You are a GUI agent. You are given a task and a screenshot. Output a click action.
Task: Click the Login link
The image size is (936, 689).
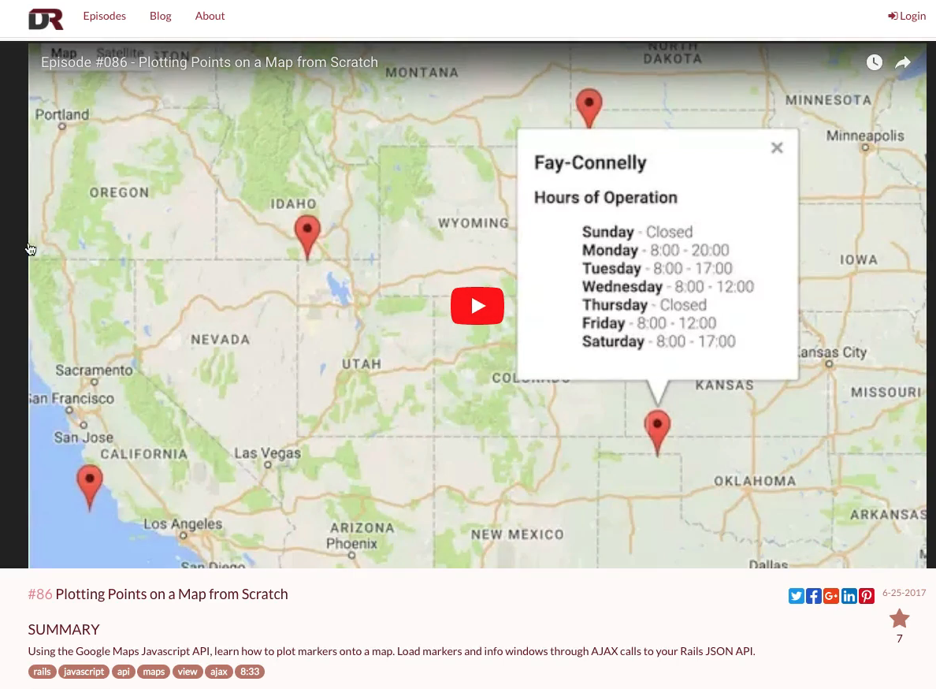[x=907, y=16]
